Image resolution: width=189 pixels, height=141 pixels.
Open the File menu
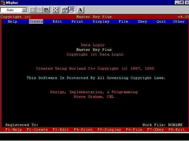(x=123, y=21)
